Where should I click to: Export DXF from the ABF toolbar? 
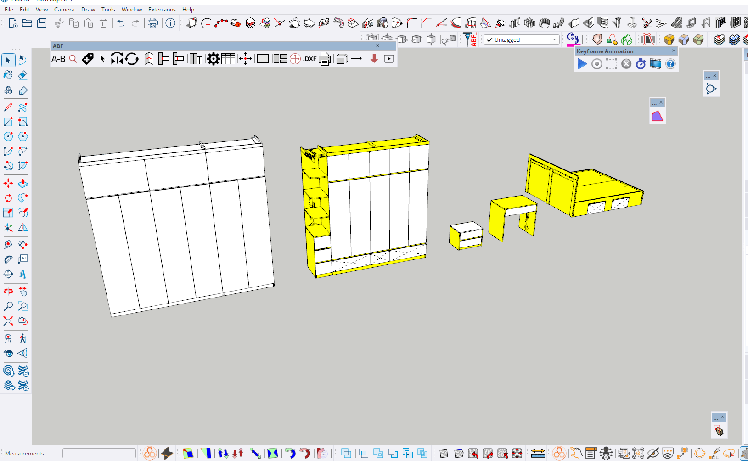(x=310, y=59)
